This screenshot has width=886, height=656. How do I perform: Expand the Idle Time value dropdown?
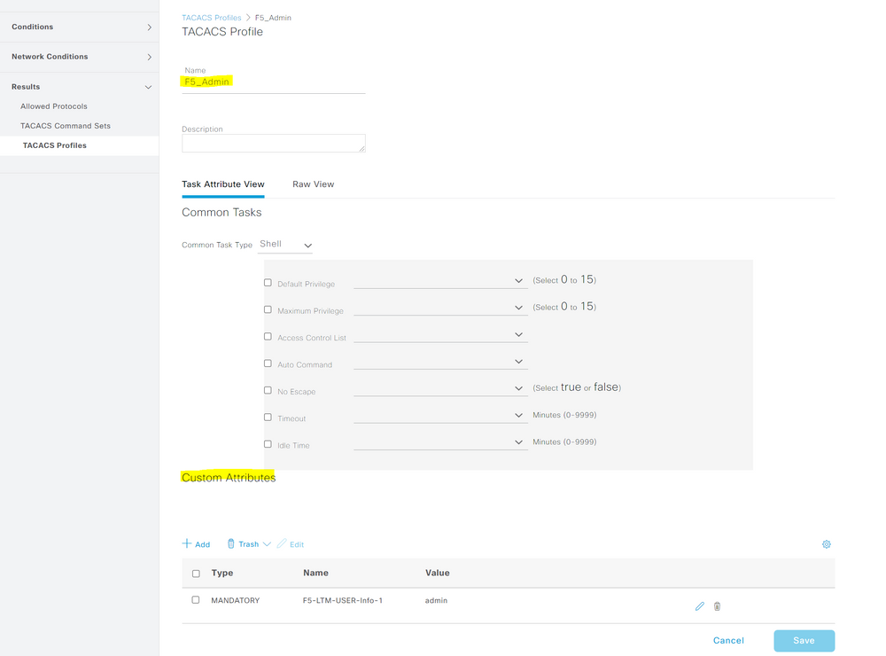click(520, 441)
